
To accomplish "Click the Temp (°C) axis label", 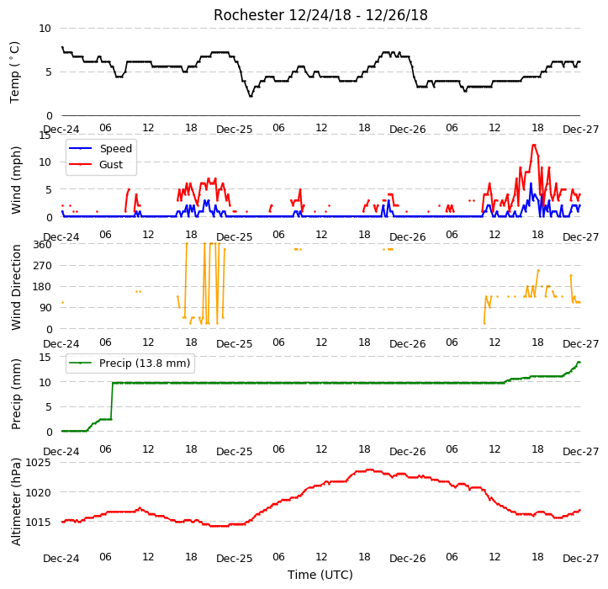I will coord(14,72).
